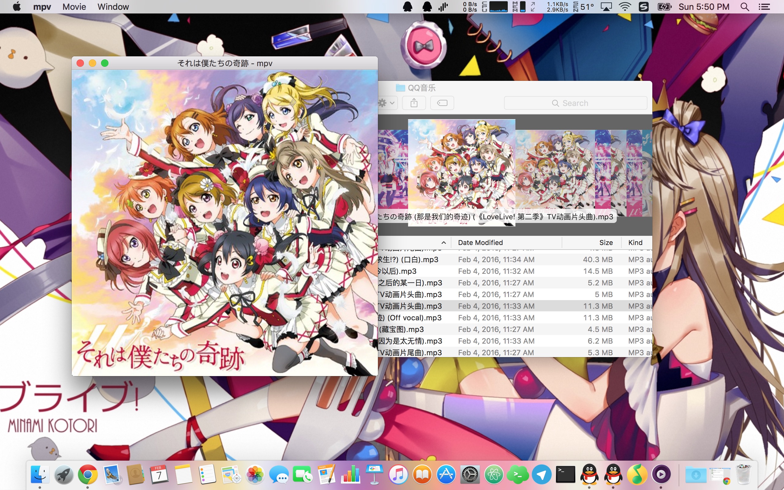784x490 pixels.
Task: Open the Movie menu
Action: (74, 7)
